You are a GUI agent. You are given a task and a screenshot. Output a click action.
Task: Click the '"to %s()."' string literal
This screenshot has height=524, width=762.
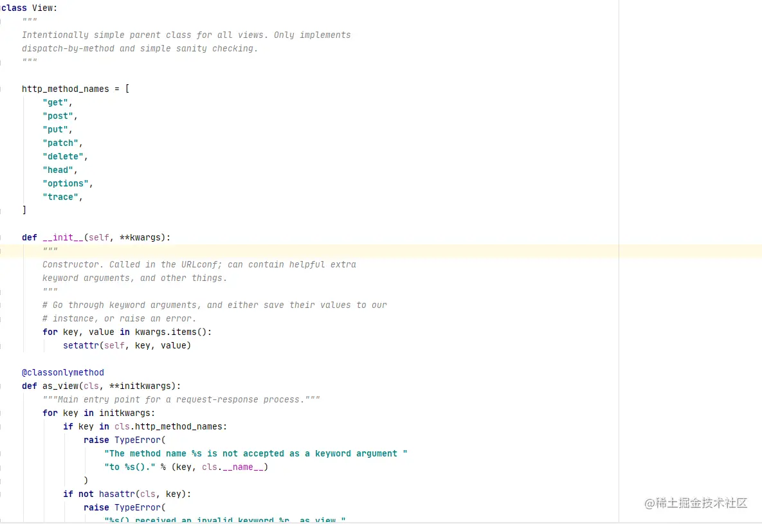click(130, 467)
